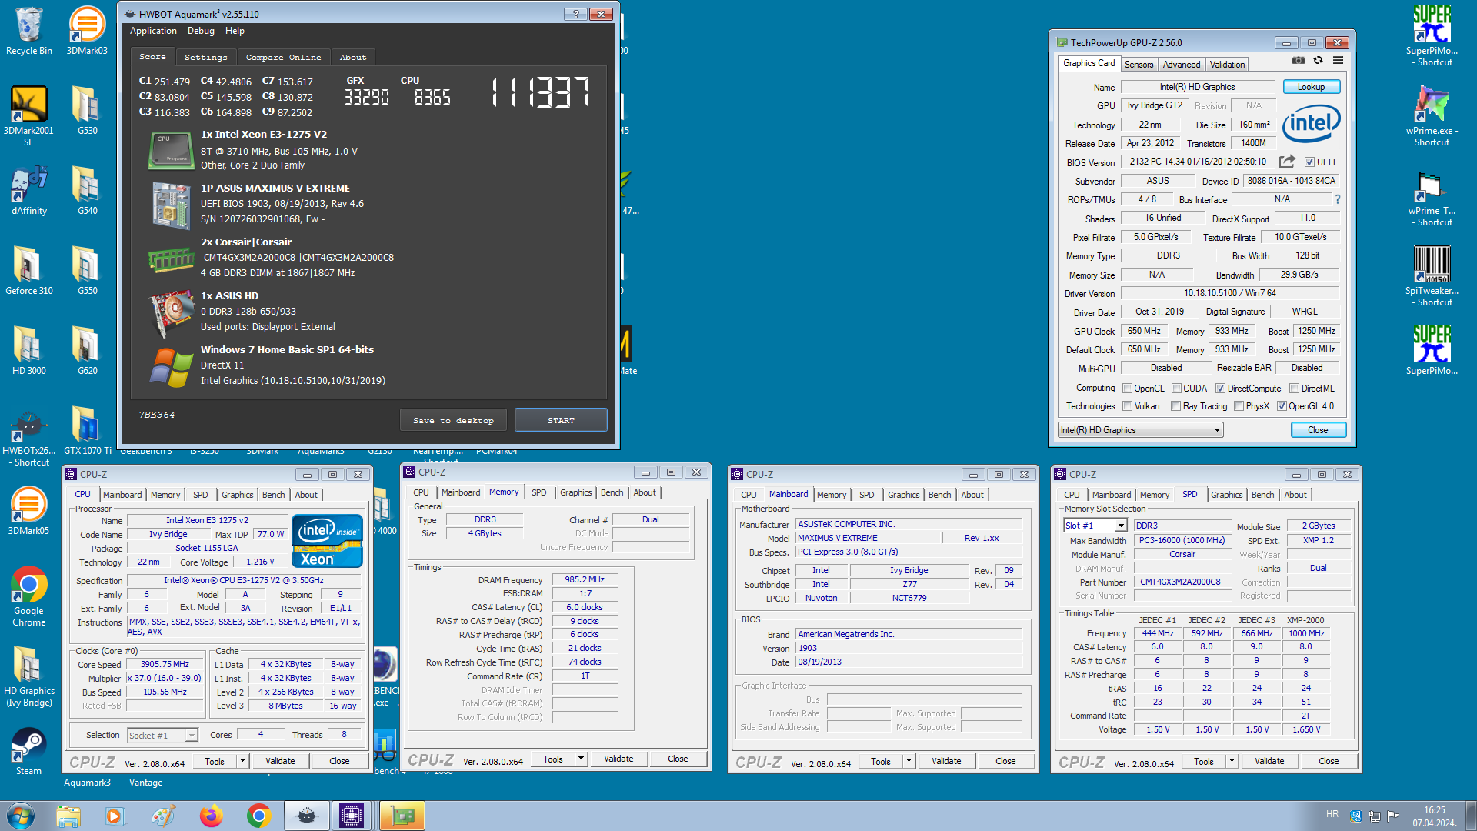Screen dimensions: 1477x831
Task: Select the Steam desktop icon
Action: tap(28, 752)
